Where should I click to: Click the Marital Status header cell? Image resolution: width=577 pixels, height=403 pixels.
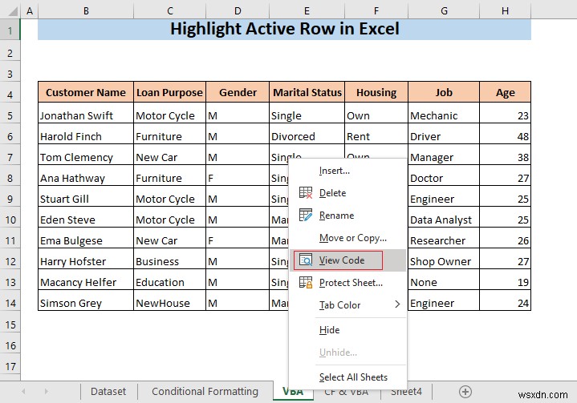307,92
